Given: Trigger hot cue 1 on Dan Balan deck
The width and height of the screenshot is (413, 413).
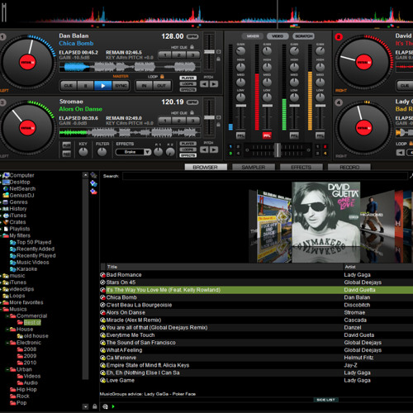Looking at the screenshot, I should tap(165, 55).
